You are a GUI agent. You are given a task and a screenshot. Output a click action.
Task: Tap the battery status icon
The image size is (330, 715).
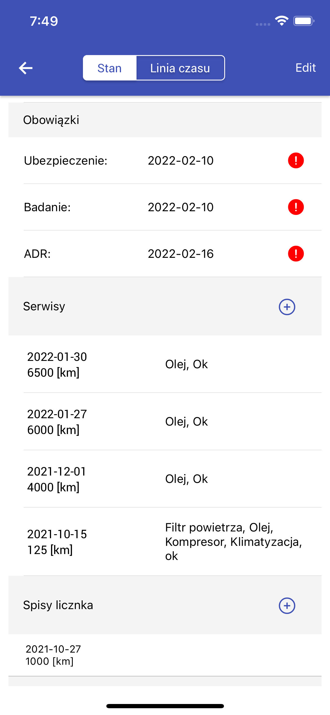[303, 21]
